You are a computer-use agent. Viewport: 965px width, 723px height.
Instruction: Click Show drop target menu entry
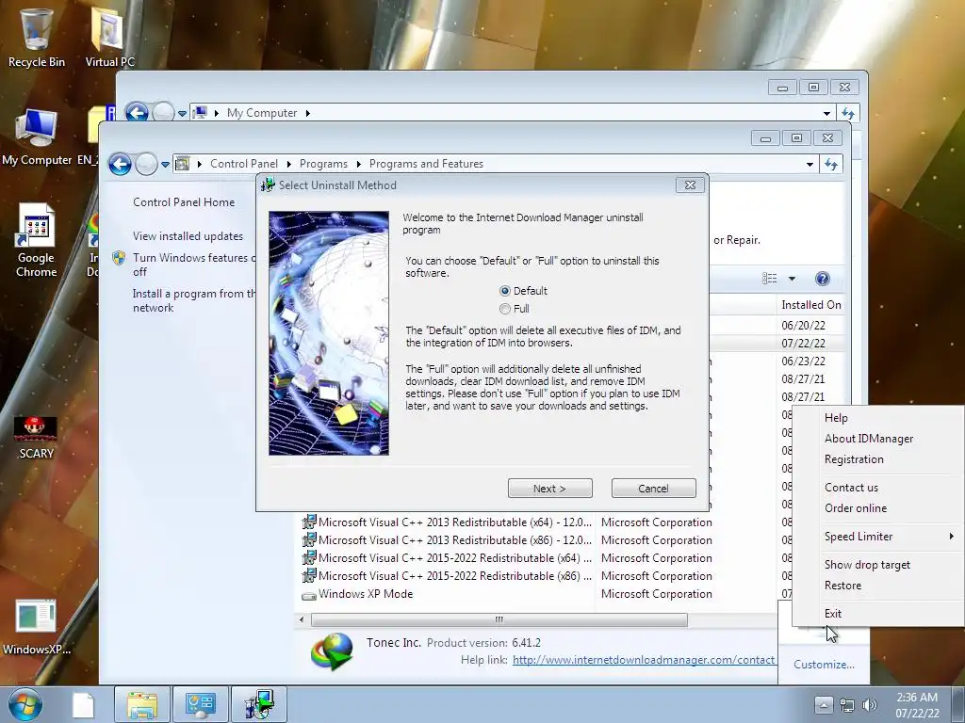pyautogui.click(x=867, y=565)
